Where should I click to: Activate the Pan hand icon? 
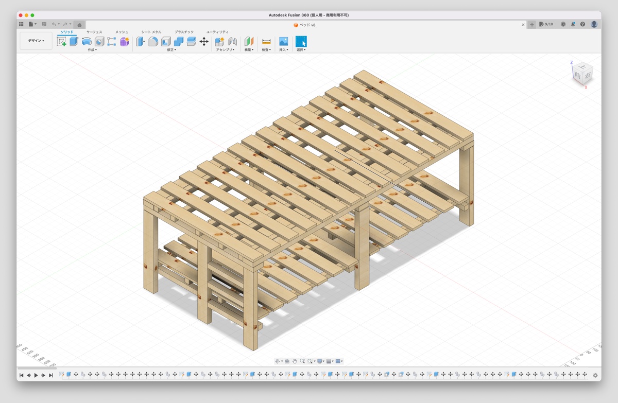[x=295, y=361]
